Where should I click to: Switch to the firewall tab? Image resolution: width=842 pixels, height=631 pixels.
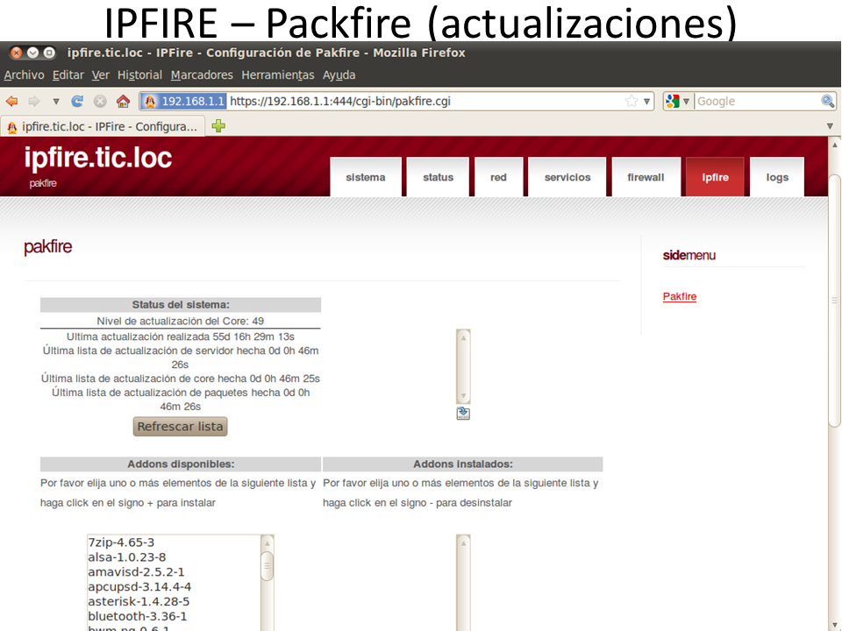[x=646, y=177]
